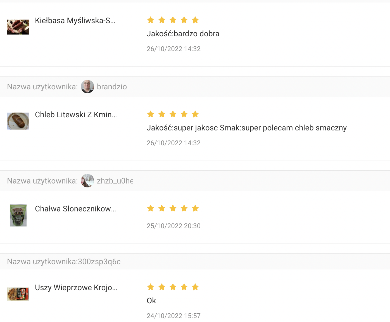Click the Kiełbasa Myśliwska-S... product name
This screenshot has height=322, width=390.
click(75, 21)
